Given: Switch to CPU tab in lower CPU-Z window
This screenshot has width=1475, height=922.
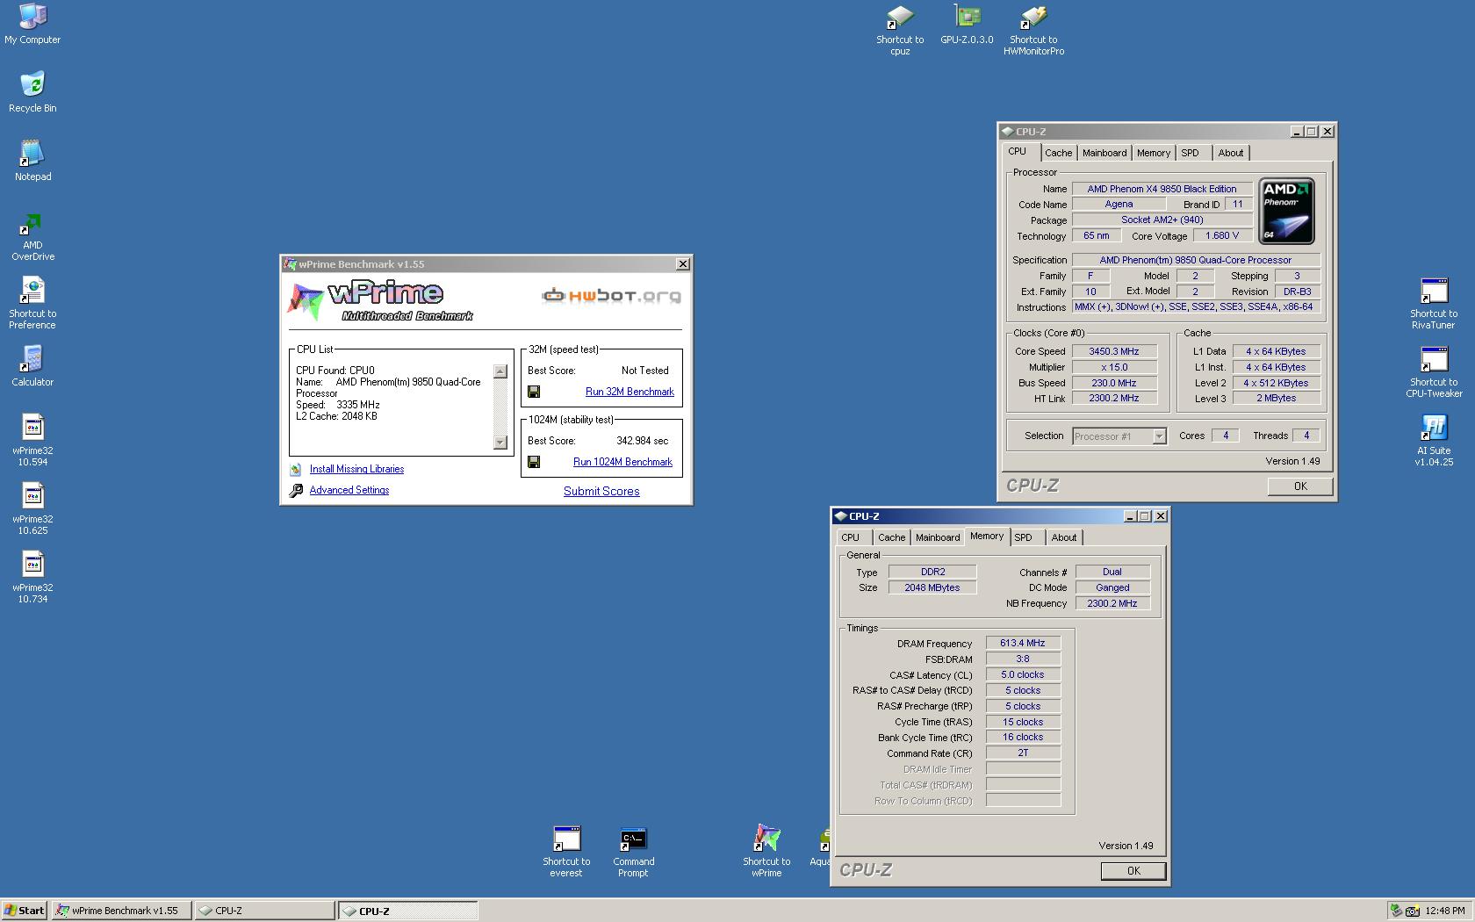Looking at the screenshot, I should 850,537.
